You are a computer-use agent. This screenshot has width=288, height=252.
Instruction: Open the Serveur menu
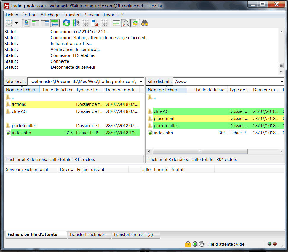(92, 15)
